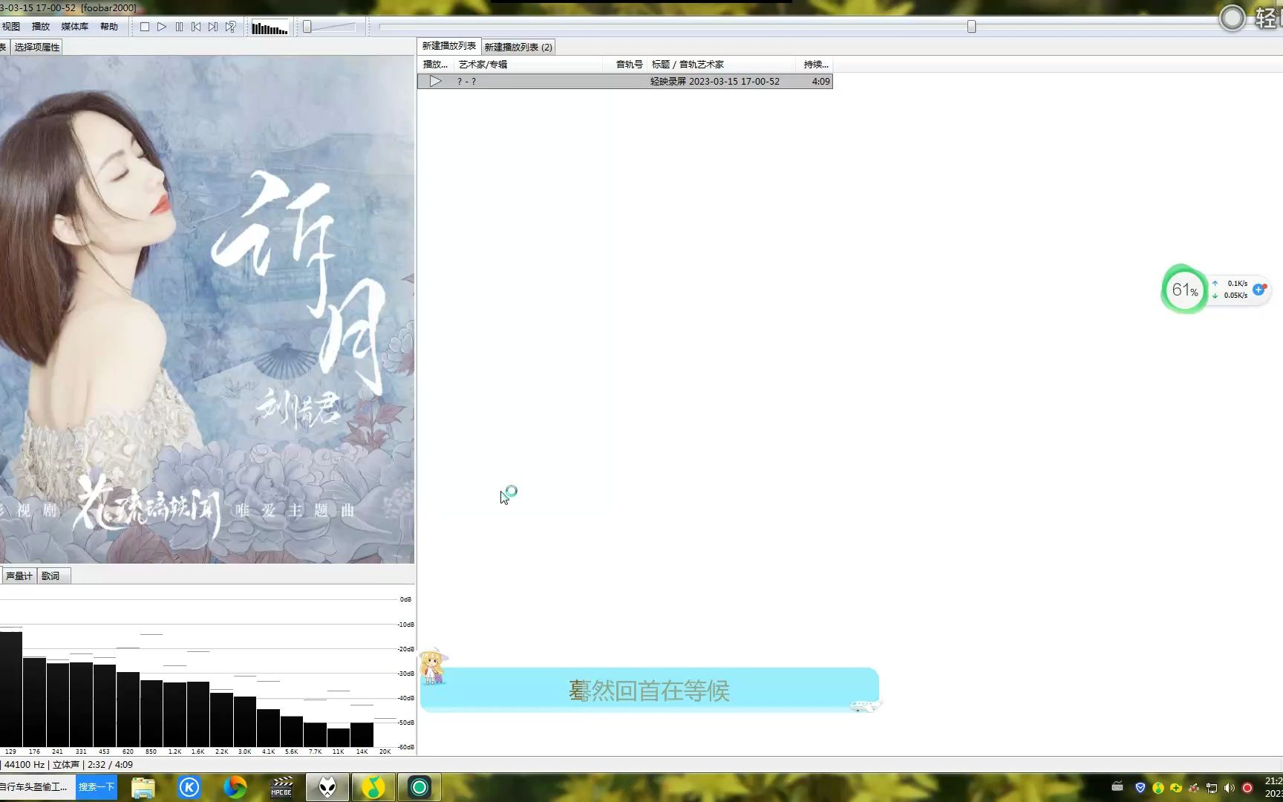Click the red record tray icon
This screenshot has height=802, width=1283.
pyautogui.click(x=1247, y=788)
